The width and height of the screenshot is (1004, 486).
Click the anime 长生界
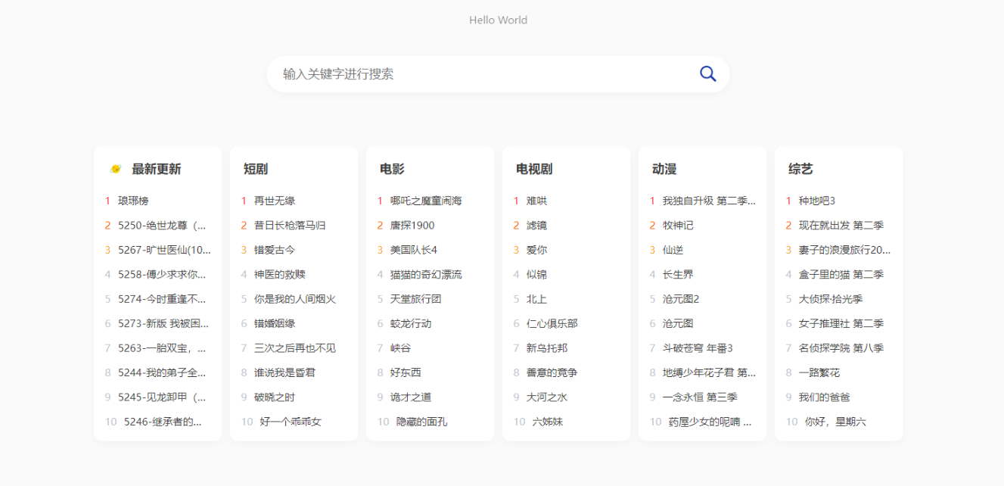pyautogui.click(x=678, y=274)
